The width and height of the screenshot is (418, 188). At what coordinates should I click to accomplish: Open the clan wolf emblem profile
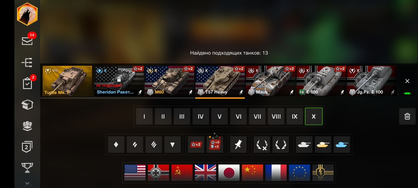27,14
